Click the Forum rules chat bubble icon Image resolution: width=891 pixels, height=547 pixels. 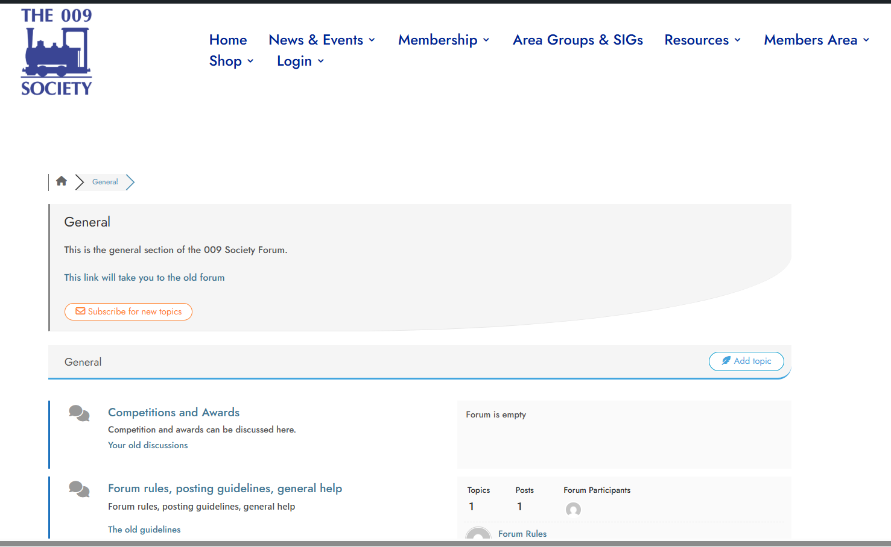tap(79, 489)
